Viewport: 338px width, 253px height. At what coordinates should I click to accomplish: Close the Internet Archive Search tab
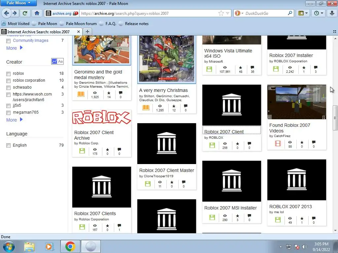click(79, 32)
